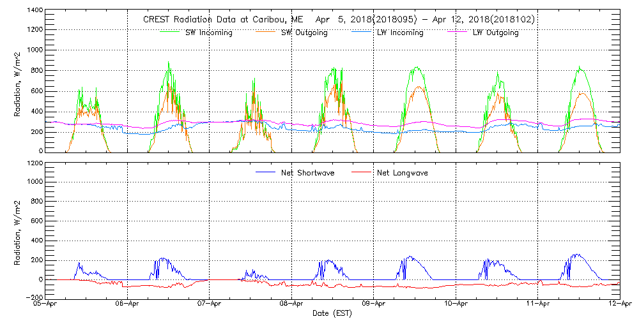Click the -200 y-axis tick label
This screenshot has width=639, height=319.
click(35, 298)
